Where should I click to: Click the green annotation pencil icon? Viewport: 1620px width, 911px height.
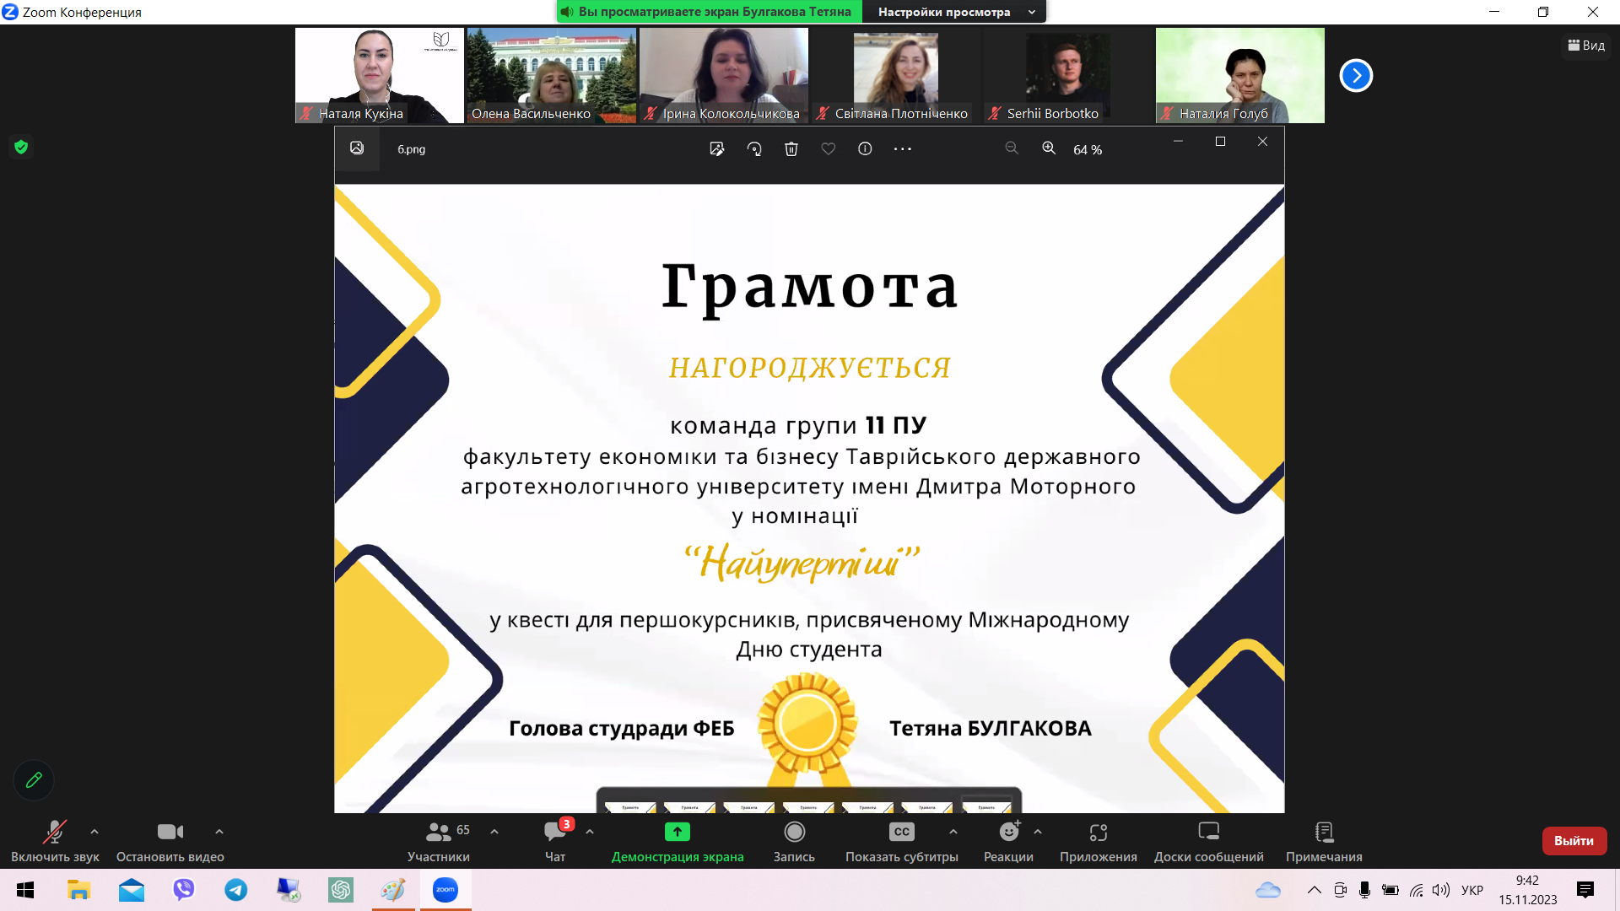[x=34, y=780]
